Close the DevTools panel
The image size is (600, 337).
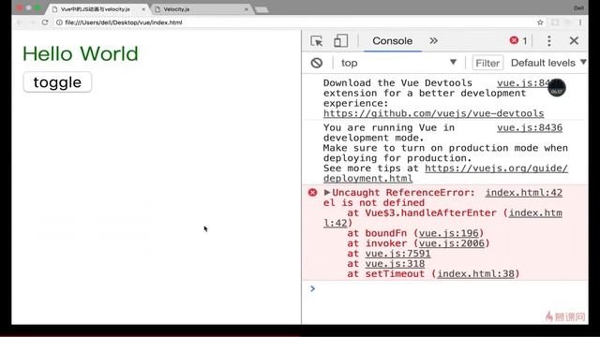tap(574, 40)
